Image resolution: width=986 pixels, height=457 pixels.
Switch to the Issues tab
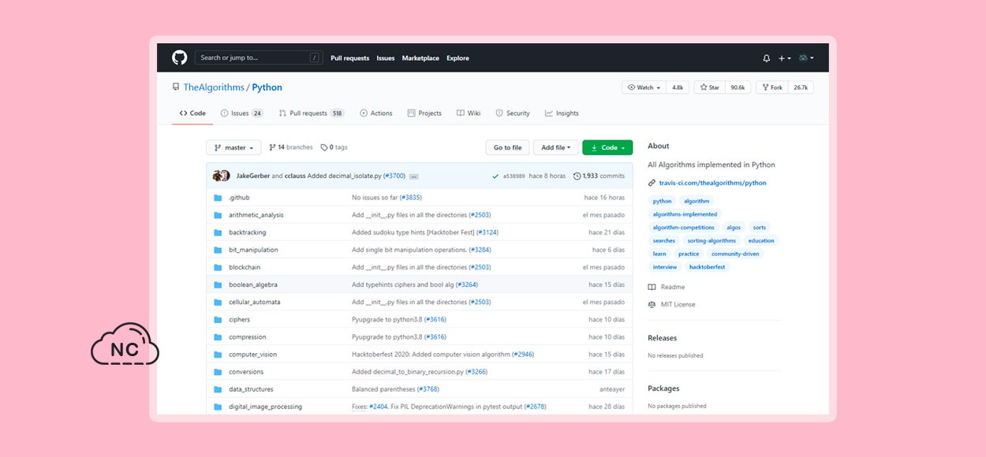click(242, 113)
